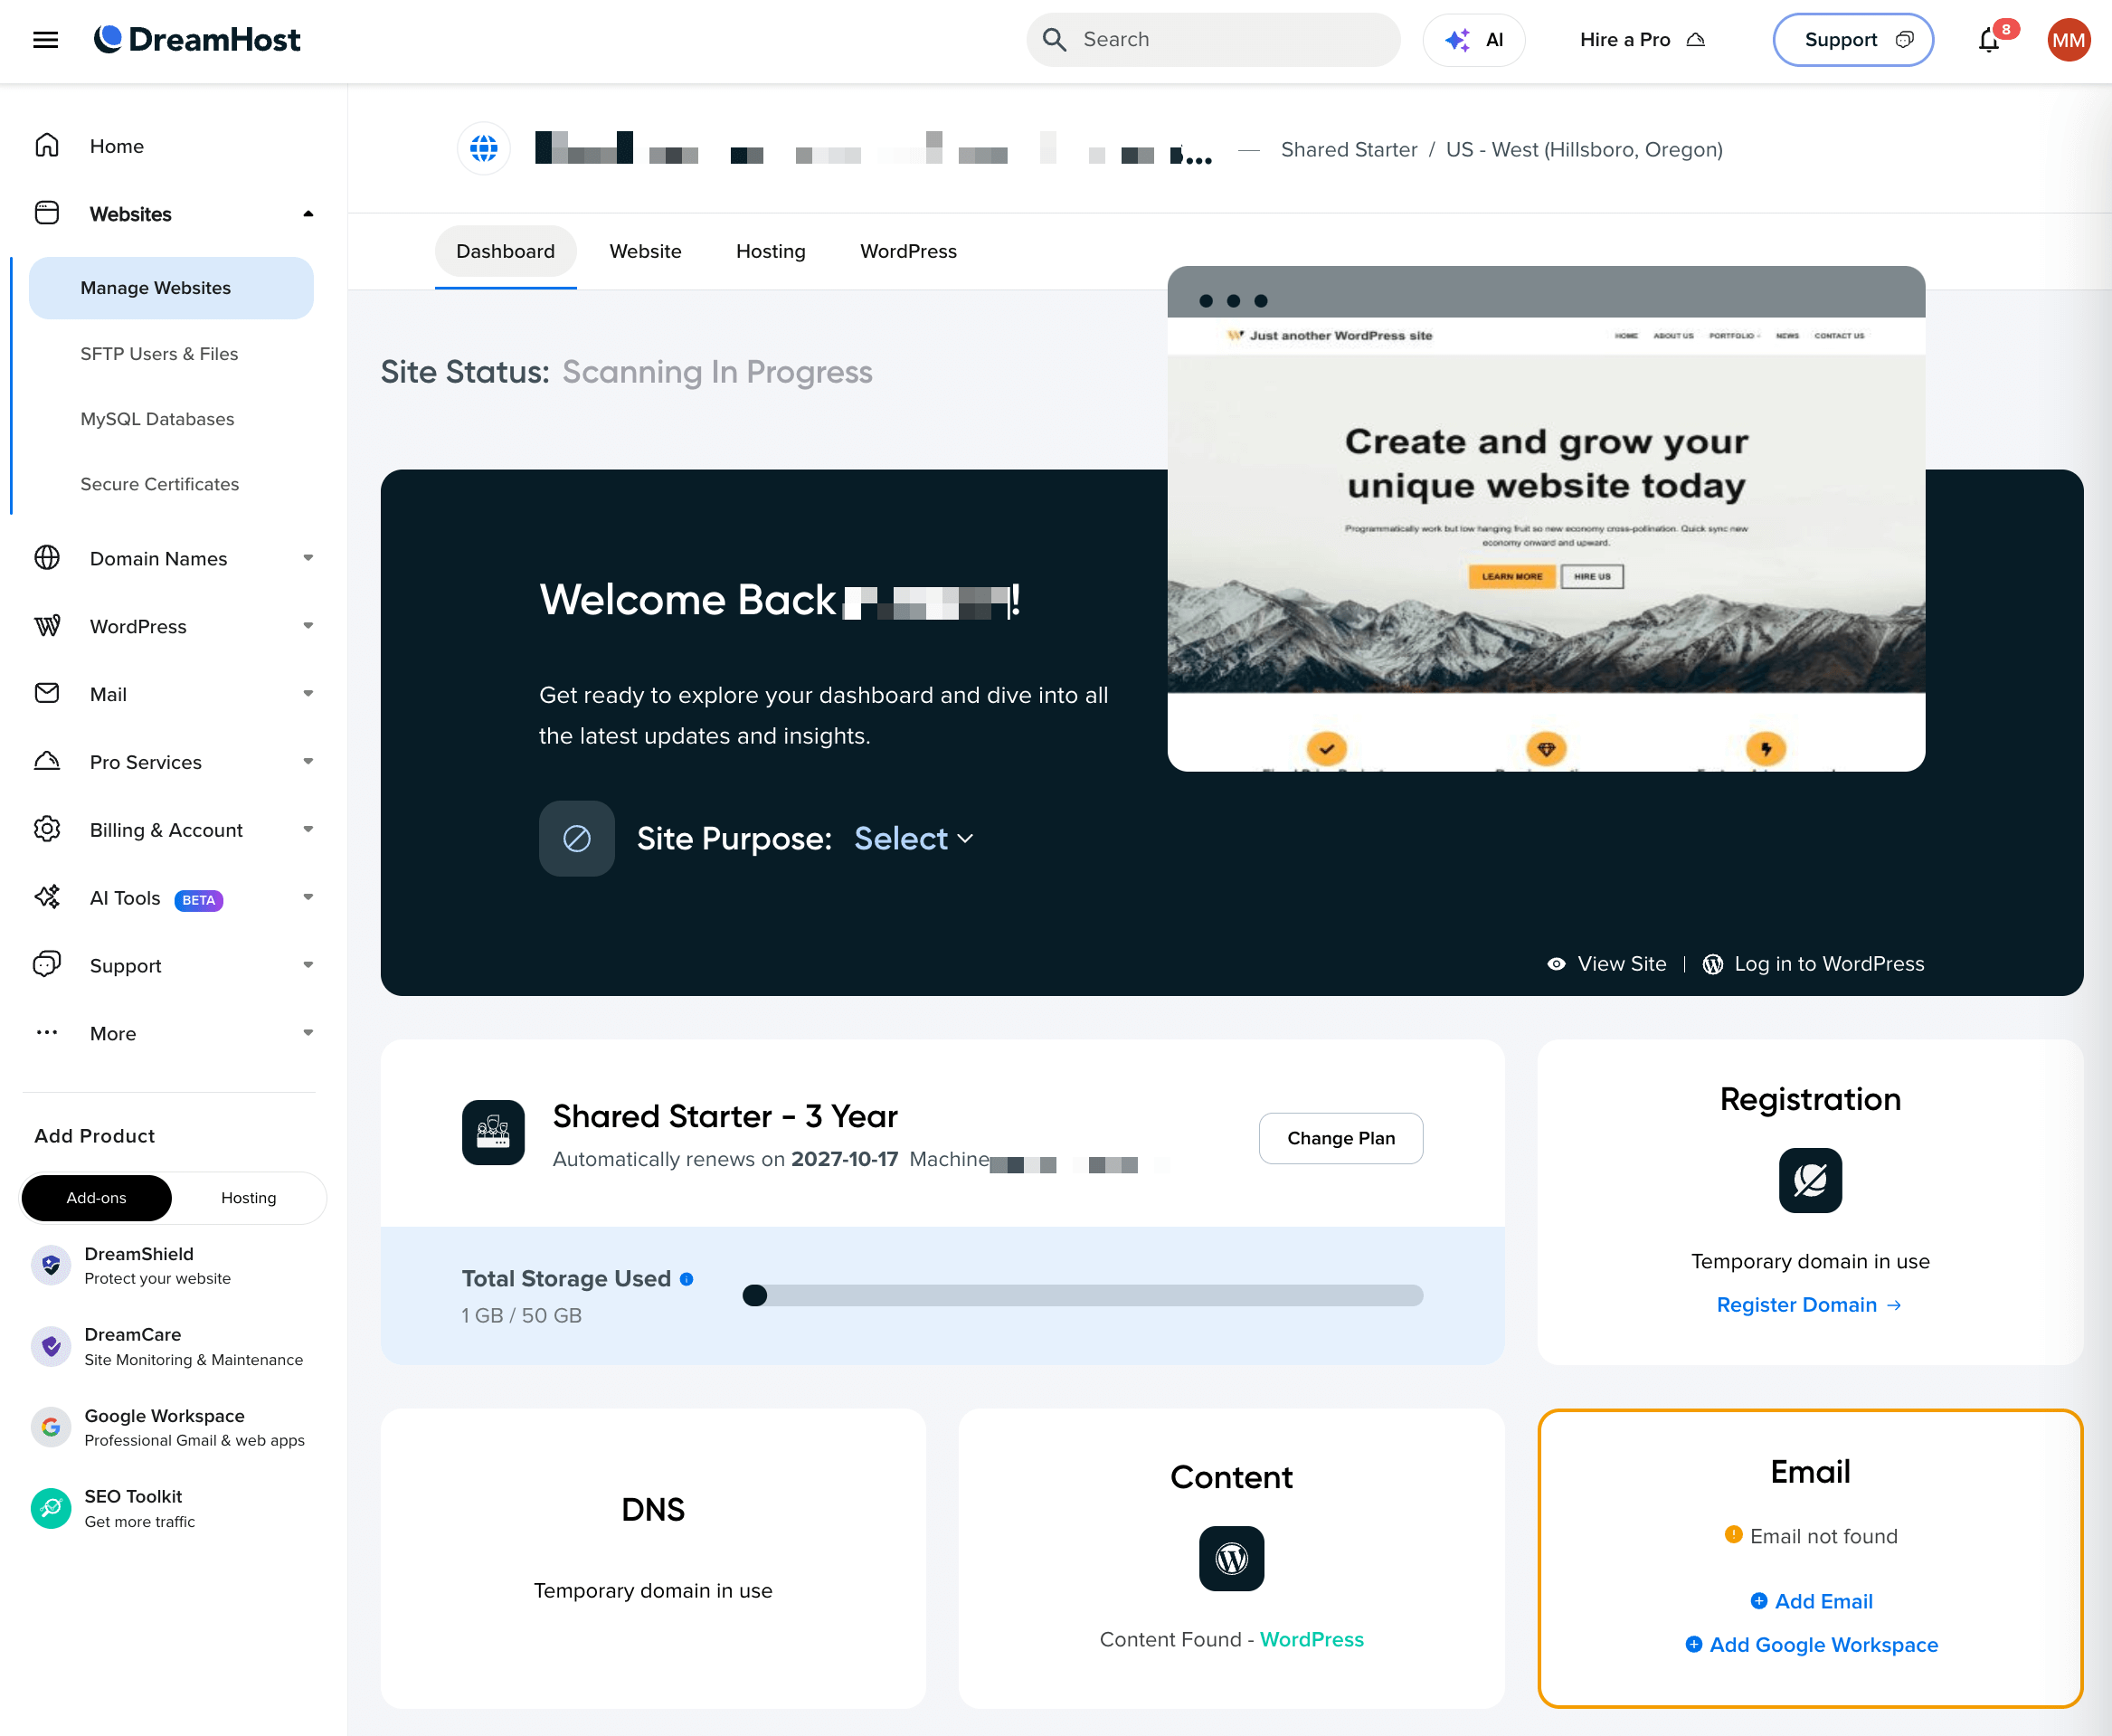The image size is (2112, 1736).
Task: Click the Websites sidebar icon
Action: click(47, 213)
